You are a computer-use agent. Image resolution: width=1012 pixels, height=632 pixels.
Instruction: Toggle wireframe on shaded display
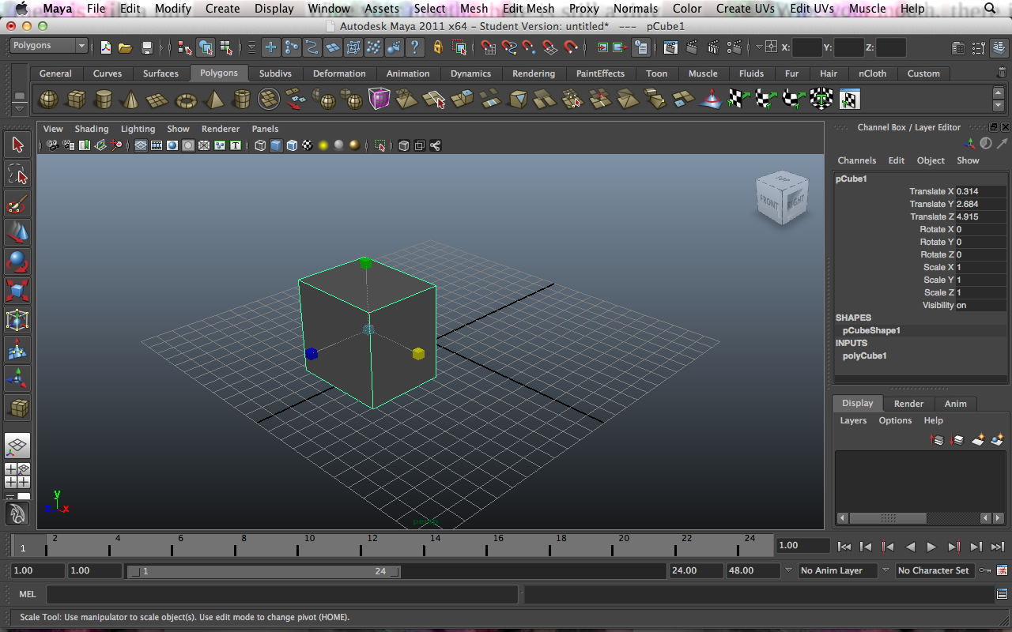pyautogui.click(x=292, y=145)
